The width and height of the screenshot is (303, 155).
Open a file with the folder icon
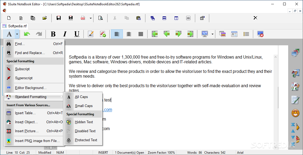[x=45, y=18]
